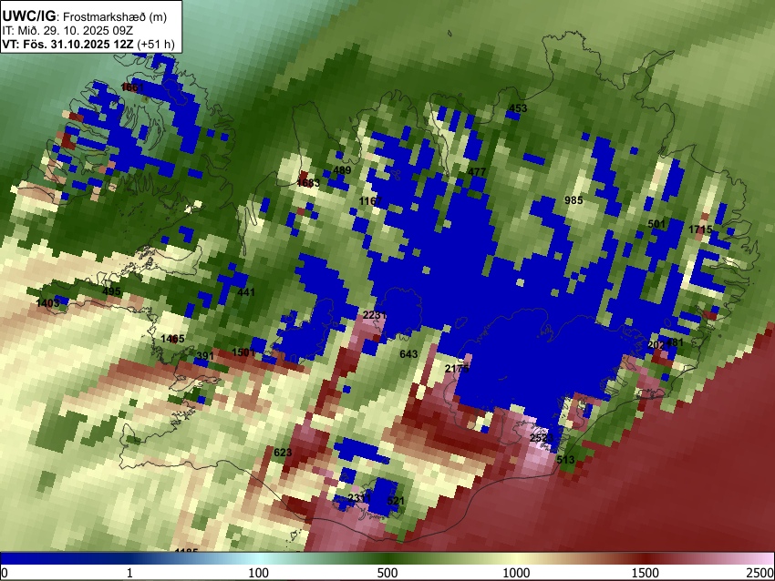Click the map value 1403
This screenshot has height=581, width=775.
pos(48,303)
